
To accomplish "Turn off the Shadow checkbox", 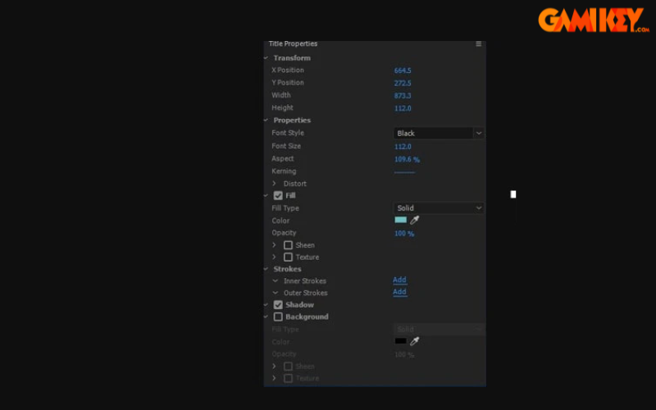I will click(x=278, y=304).
